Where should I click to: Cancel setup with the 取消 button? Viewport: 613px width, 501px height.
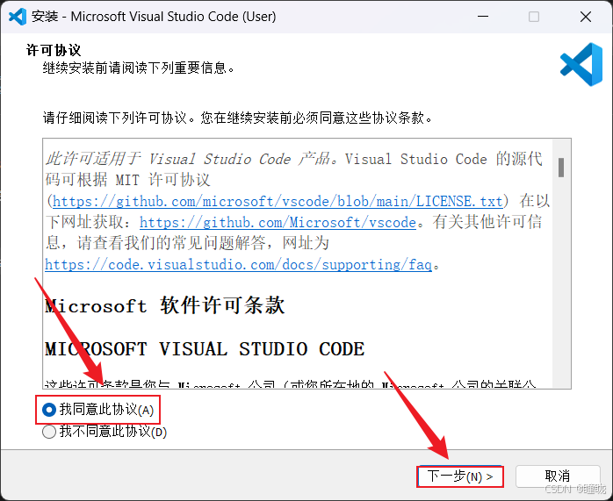[x=558, y=476]
